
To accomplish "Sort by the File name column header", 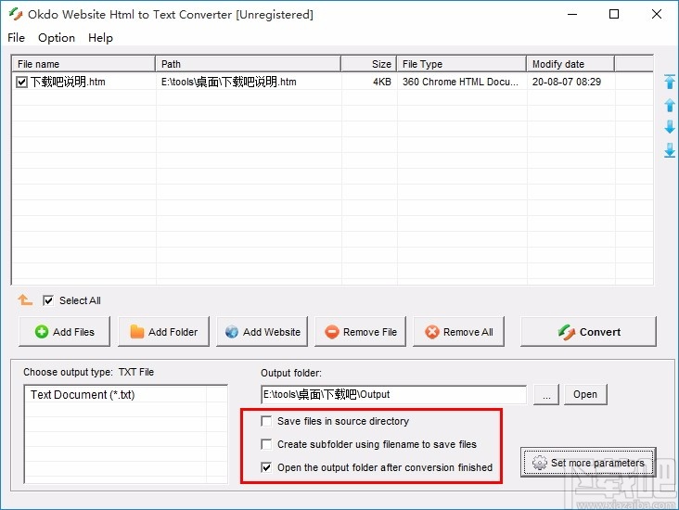I will coord(83,64).
